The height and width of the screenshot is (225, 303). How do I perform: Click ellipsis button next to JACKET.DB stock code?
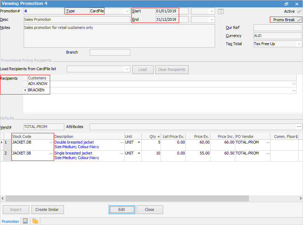pyautogui.click(x=51, y=142)
